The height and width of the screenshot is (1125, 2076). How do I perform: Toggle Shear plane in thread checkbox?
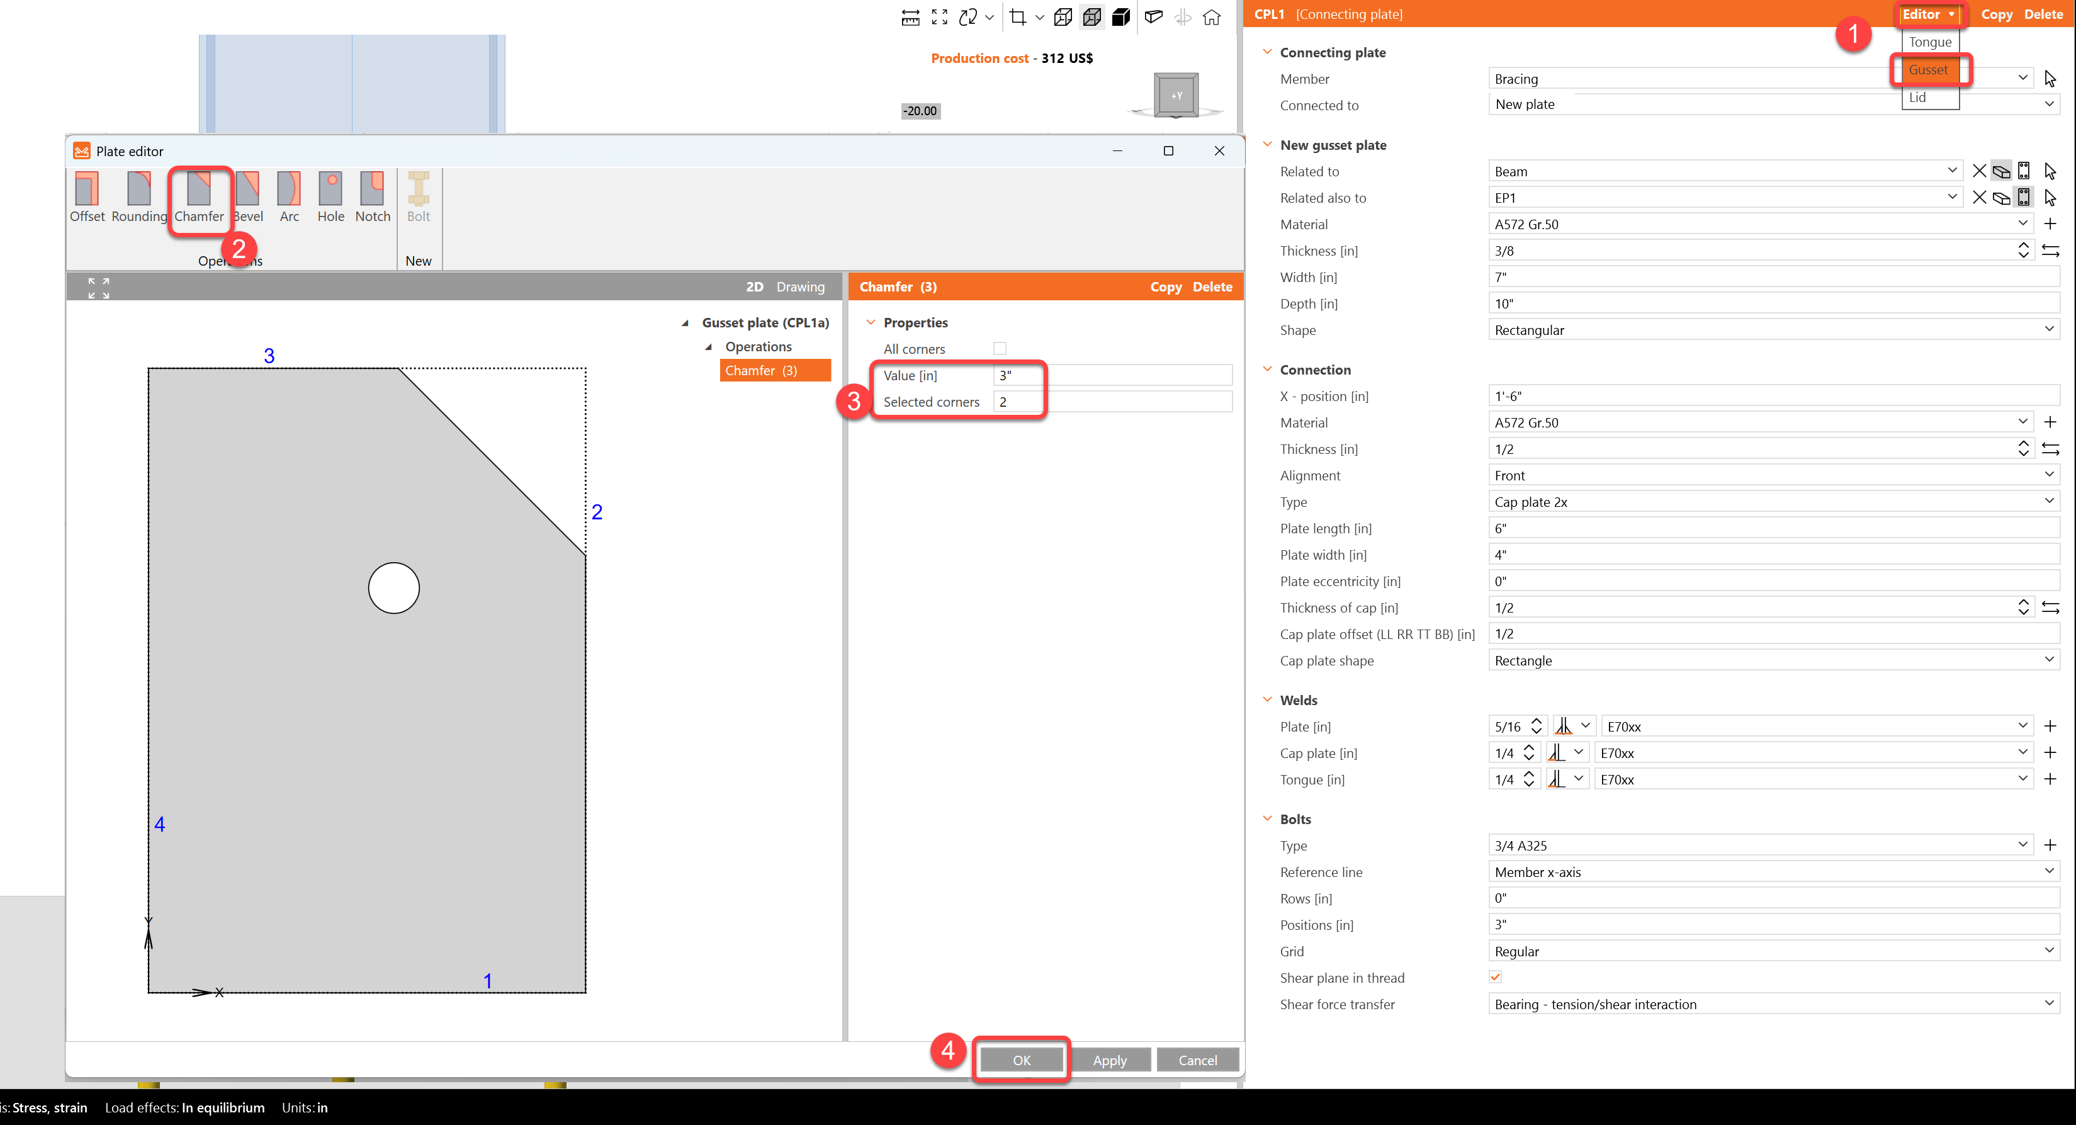click(x=1496, y=978)
